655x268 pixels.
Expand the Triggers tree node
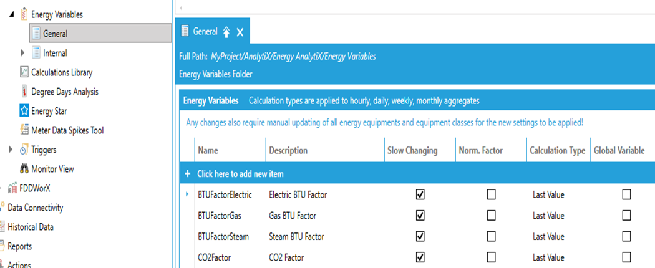pos(11,150)
